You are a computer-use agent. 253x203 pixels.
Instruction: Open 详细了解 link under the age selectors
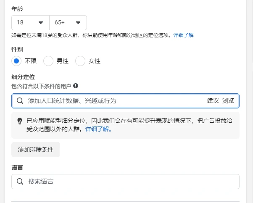pyautogui.click(x=184, y=35)
